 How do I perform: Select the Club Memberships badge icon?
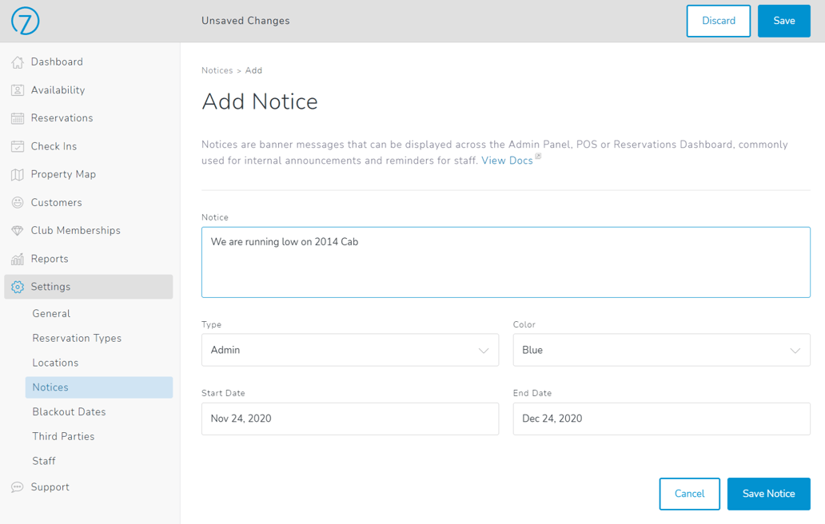tap(17, 230)
